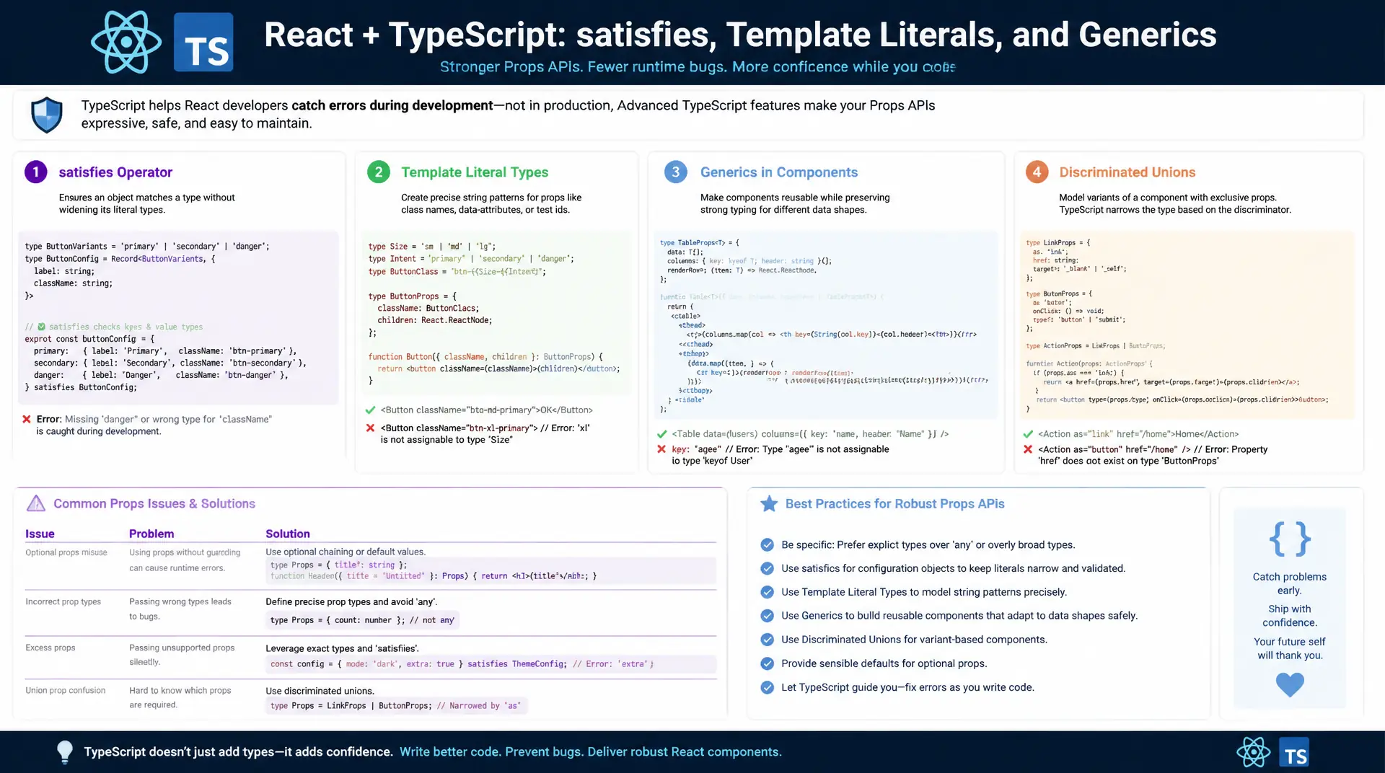Click red X beside Missing 'danger' error
This screenshot has width=1385, height=773.
click(x=27, y=419)
